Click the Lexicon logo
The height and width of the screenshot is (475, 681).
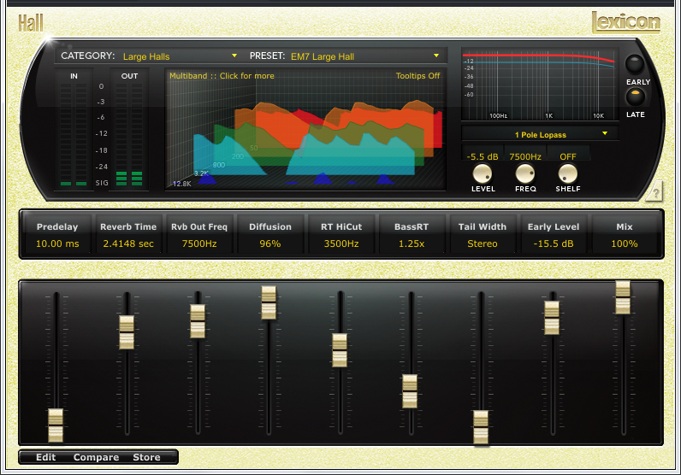pyautogui.click(x=626, y=21)
